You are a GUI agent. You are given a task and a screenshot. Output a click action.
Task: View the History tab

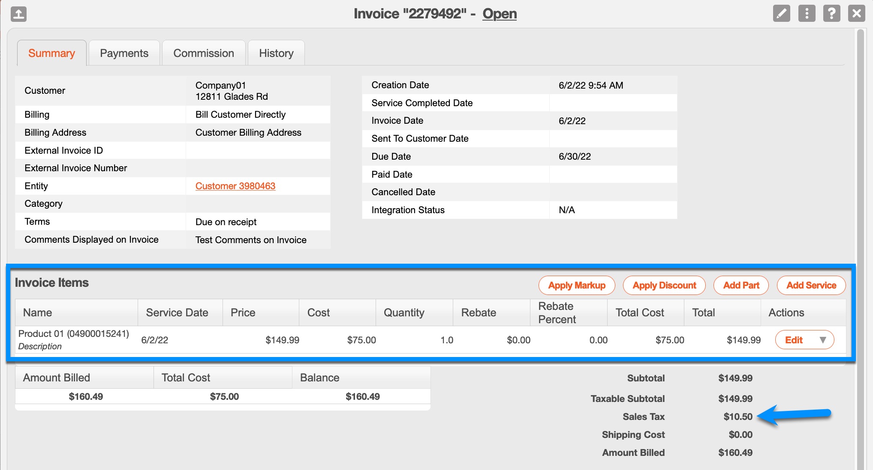point(276,53)
